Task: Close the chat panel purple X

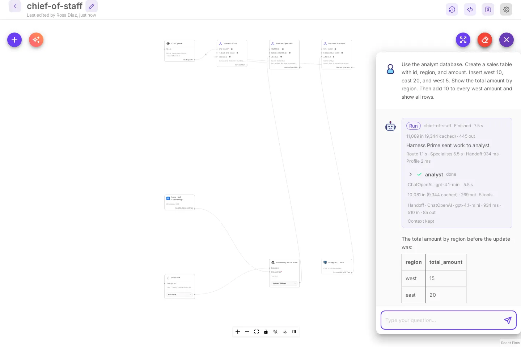Action: 507,40
